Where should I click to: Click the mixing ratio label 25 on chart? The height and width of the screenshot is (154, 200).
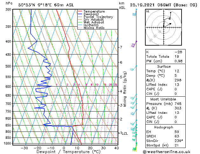click(115, 85)
